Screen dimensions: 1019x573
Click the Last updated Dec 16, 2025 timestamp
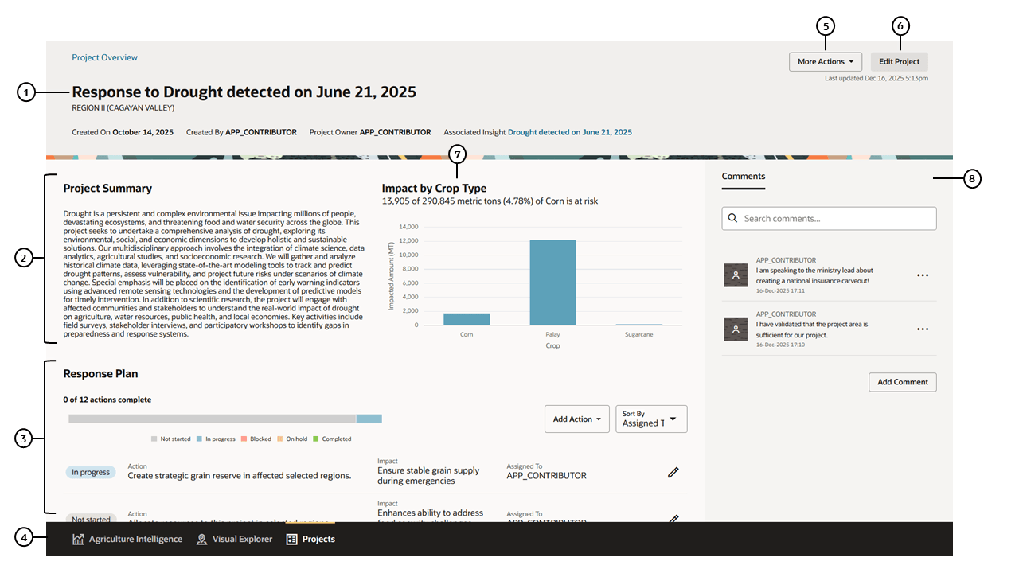click(x=876, y=78)
